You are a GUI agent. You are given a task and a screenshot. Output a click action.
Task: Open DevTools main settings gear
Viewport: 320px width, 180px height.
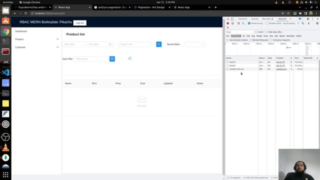(x=308, y=19)
